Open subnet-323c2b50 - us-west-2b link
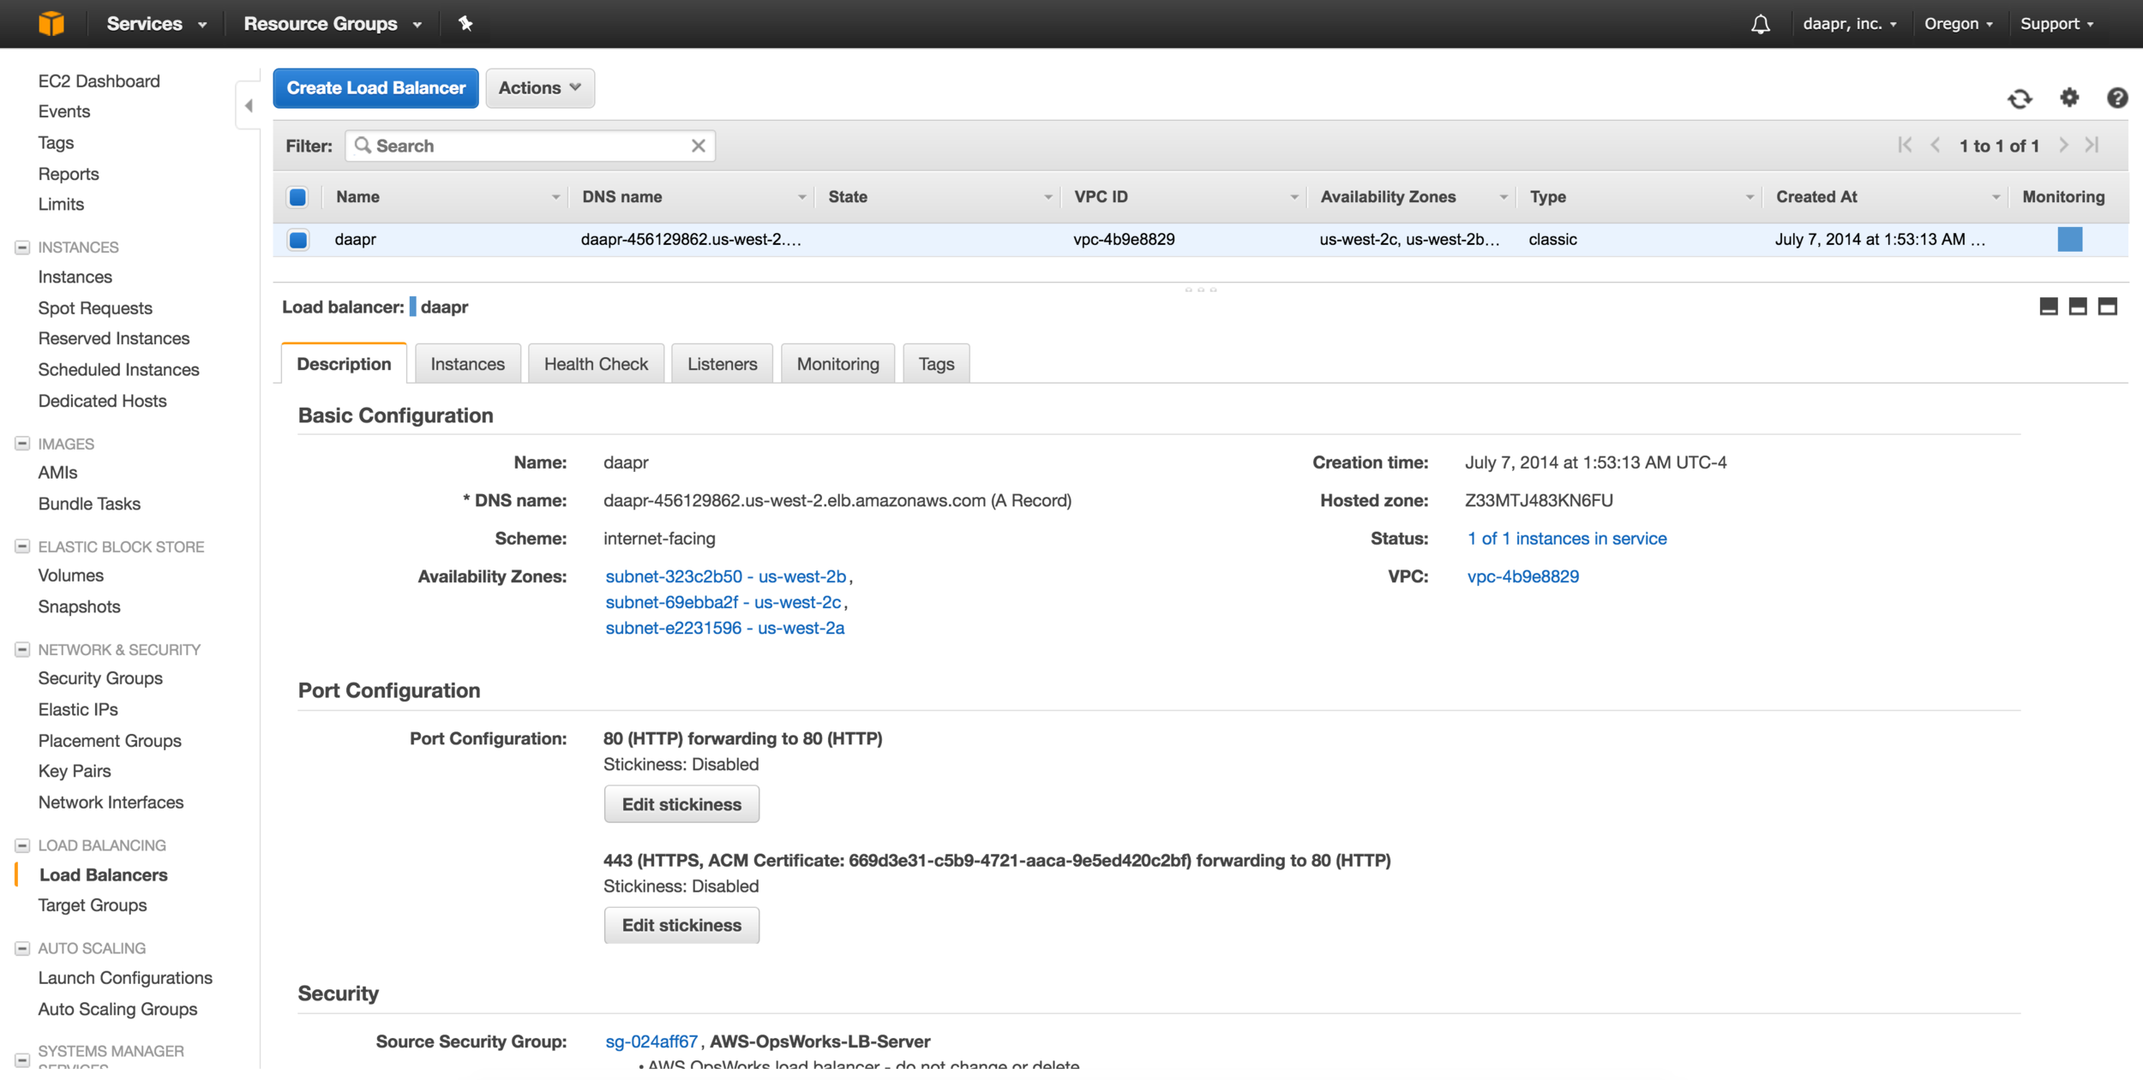 [726, 576]
